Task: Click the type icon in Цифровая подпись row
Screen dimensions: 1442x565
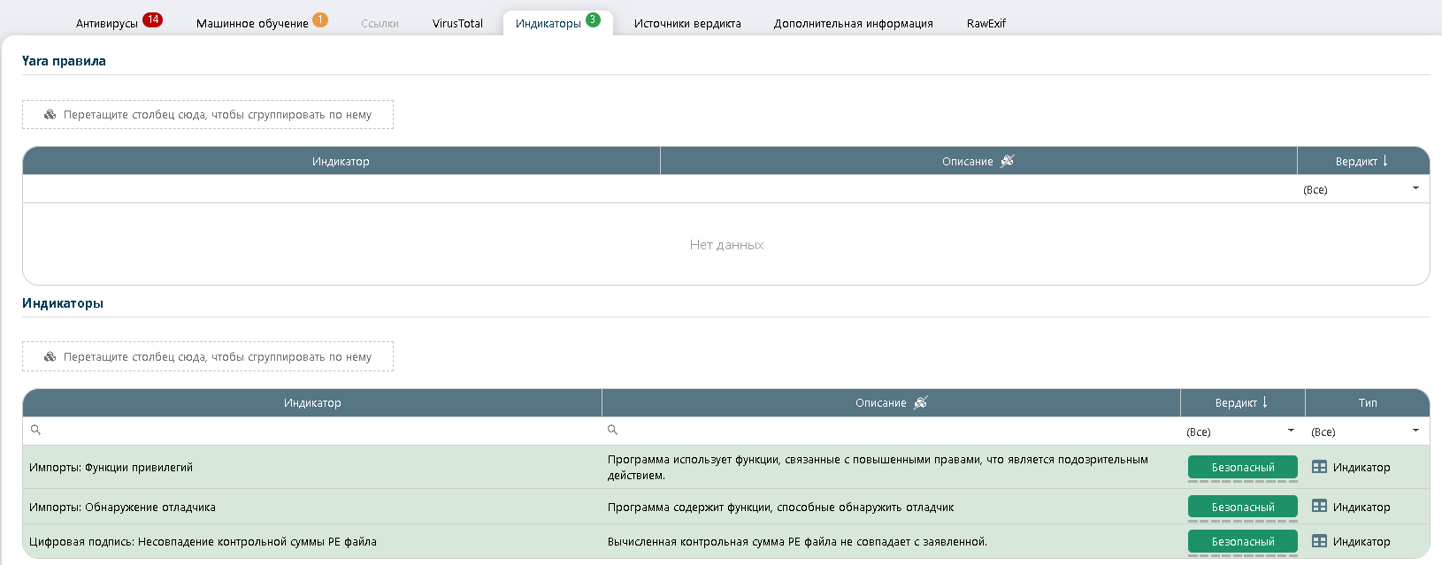Action: coord(1319,541)
